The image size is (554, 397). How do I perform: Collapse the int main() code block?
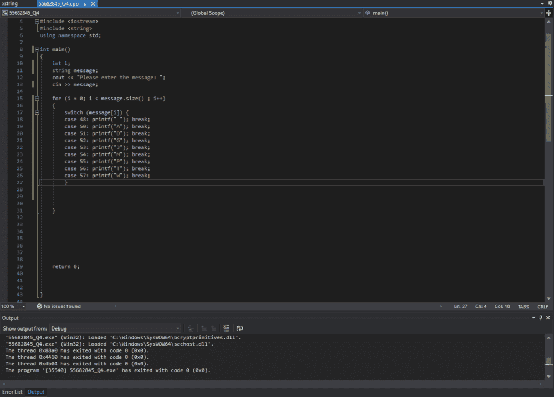coord(37,49)
